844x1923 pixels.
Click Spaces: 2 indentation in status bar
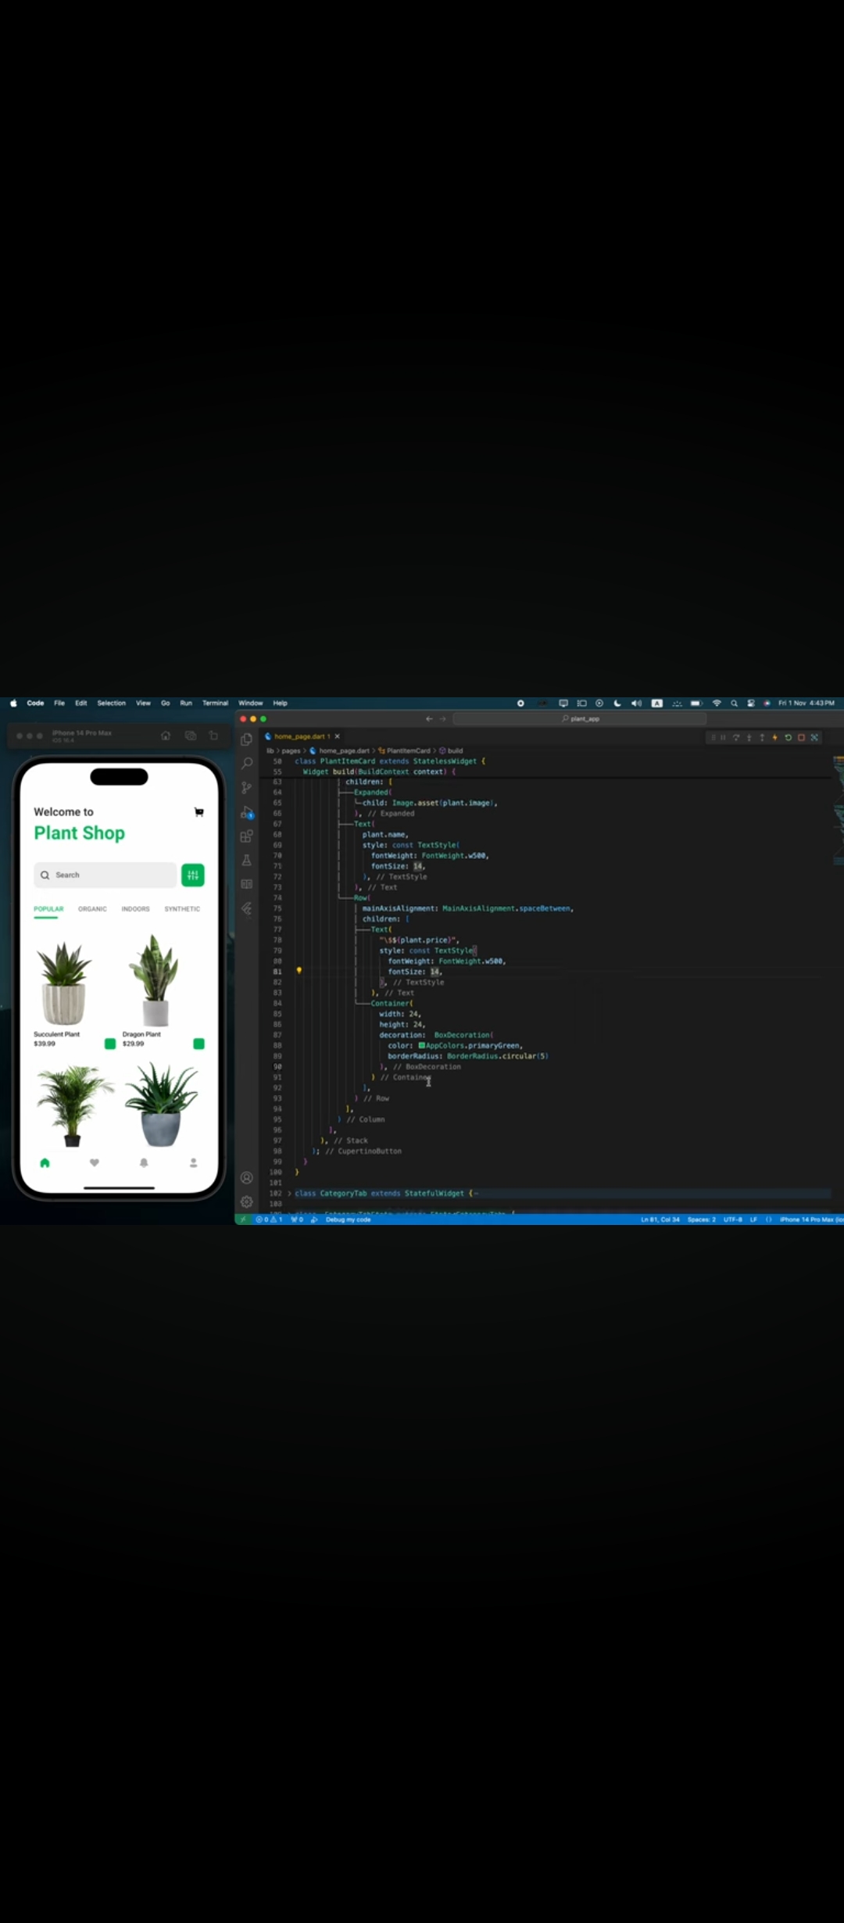pos(702,1219)
